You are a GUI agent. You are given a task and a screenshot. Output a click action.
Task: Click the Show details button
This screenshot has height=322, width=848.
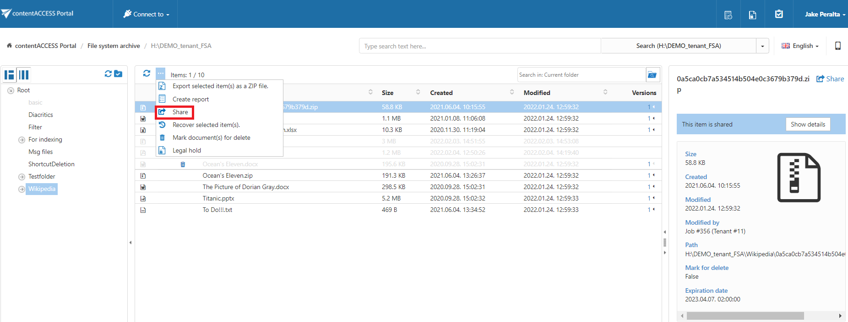coord(808,124)
